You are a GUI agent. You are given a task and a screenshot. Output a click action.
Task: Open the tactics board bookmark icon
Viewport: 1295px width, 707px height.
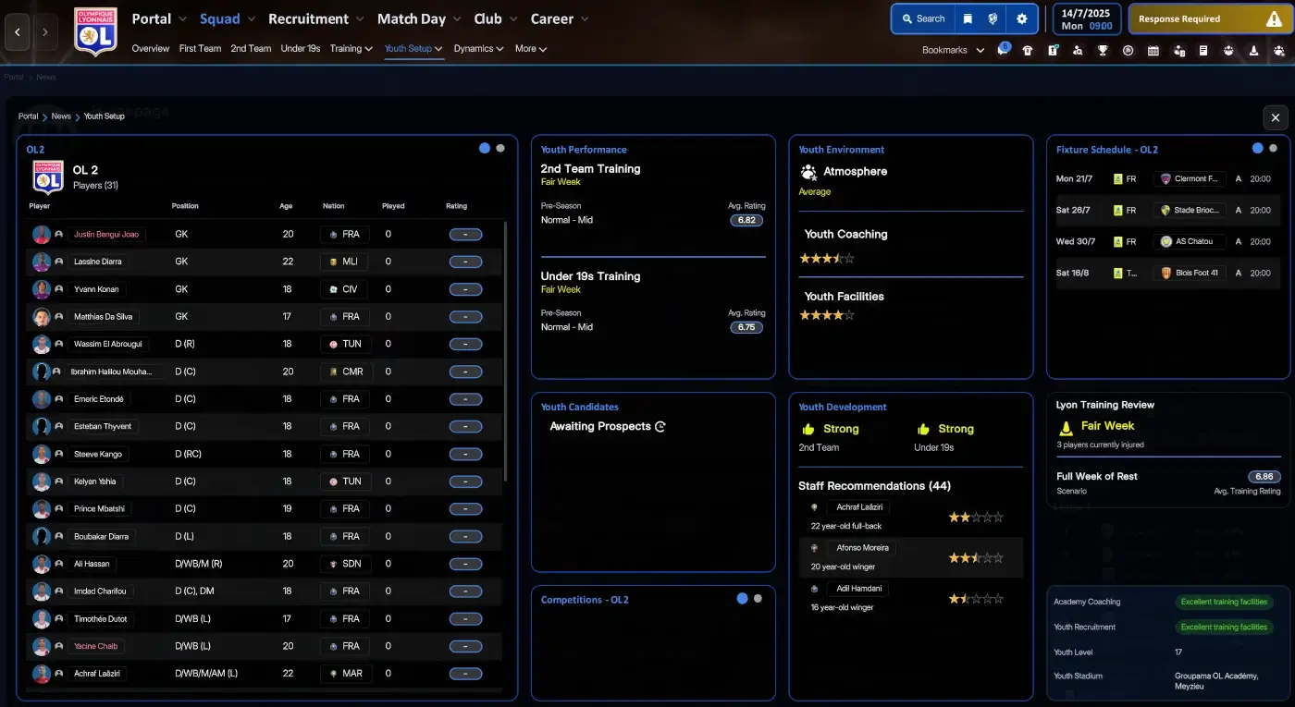coord(1053,50)
